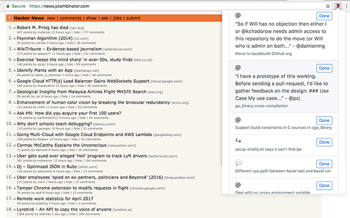Click the address bar URL field
Image resolution: width=350 pixels, height=218 pixels.
click(164, 6)
